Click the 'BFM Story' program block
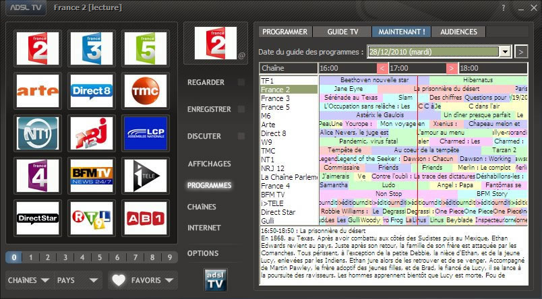Screen dimensions: 542x299 click(492, 194)
